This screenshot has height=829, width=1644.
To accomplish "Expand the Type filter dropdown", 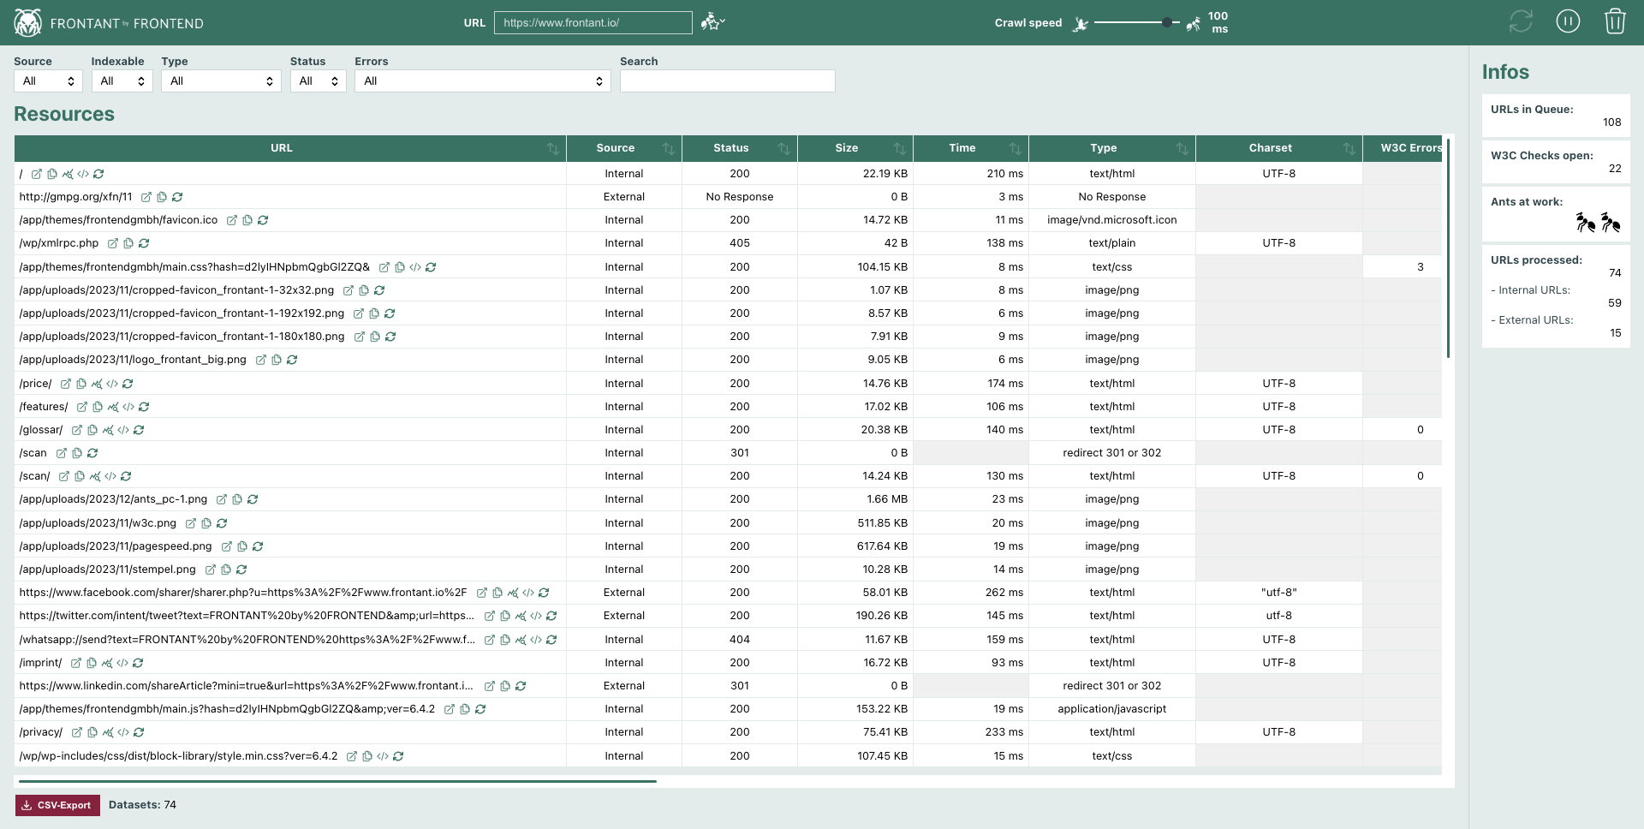I will click(221, 81).
